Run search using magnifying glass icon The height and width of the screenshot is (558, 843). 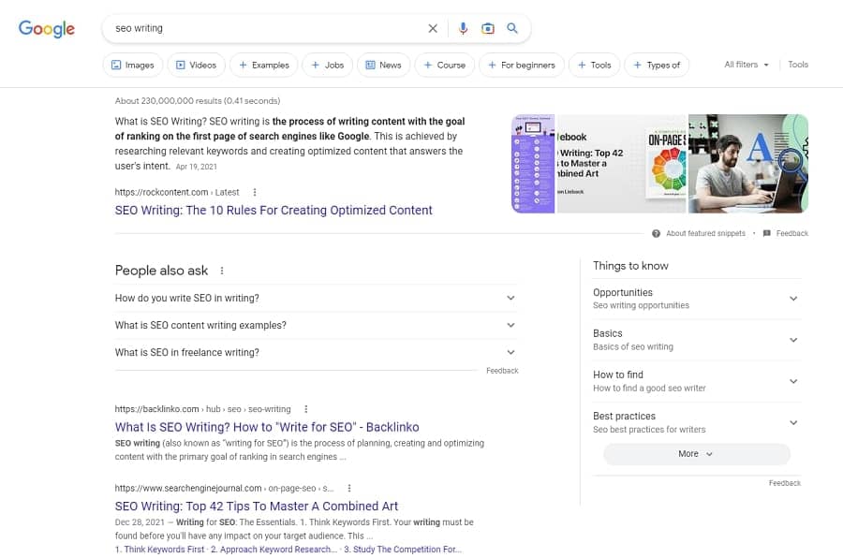[512, 28]
